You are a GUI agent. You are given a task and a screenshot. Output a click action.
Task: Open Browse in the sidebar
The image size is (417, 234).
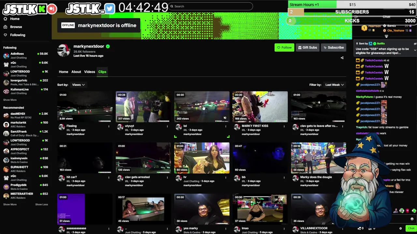point(13,27)
